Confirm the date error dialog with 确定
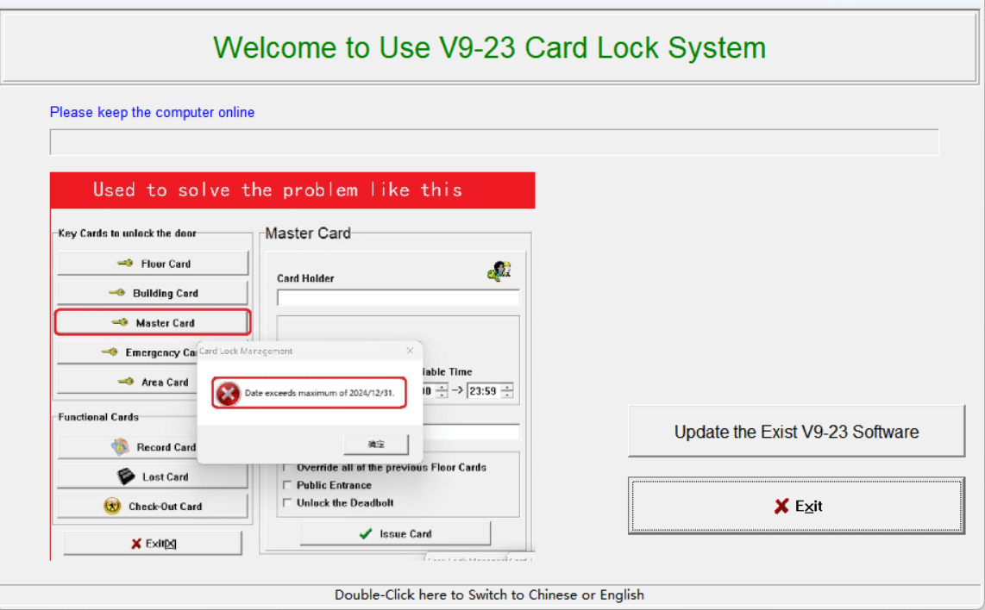Screen dimensions: 985x610 [376, 445]
